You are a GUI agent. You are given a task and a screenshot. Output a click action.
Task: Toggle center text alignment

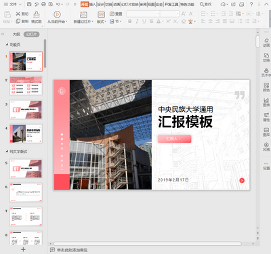click(211, 21)
